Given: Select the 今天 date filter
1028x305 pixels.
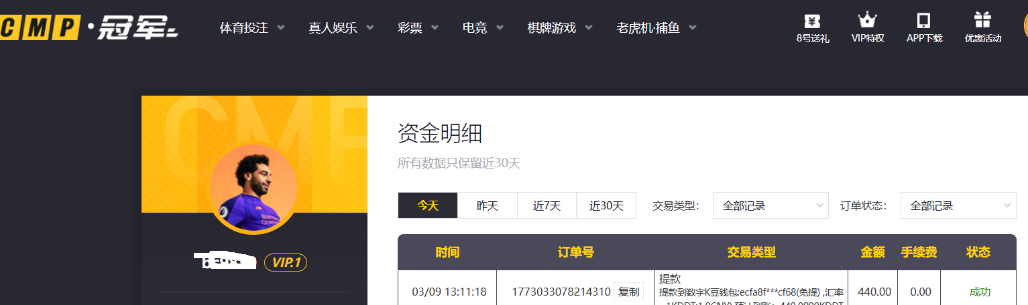Looking at the screenshot, I should tap(428, 205).
